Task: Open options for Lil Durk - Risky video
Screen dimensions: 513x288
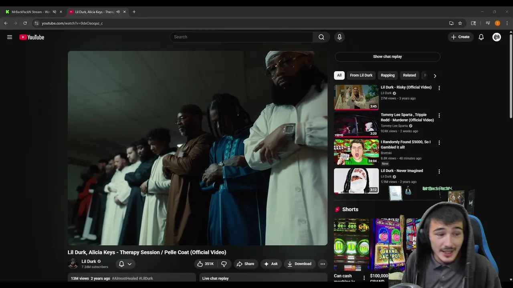Action: 439,88
